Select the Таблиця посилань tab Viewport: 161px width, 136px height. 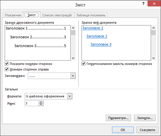coord(91,15)
